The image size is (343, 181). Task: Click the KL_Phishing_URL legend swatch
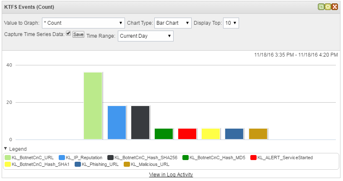coord(78,164)
